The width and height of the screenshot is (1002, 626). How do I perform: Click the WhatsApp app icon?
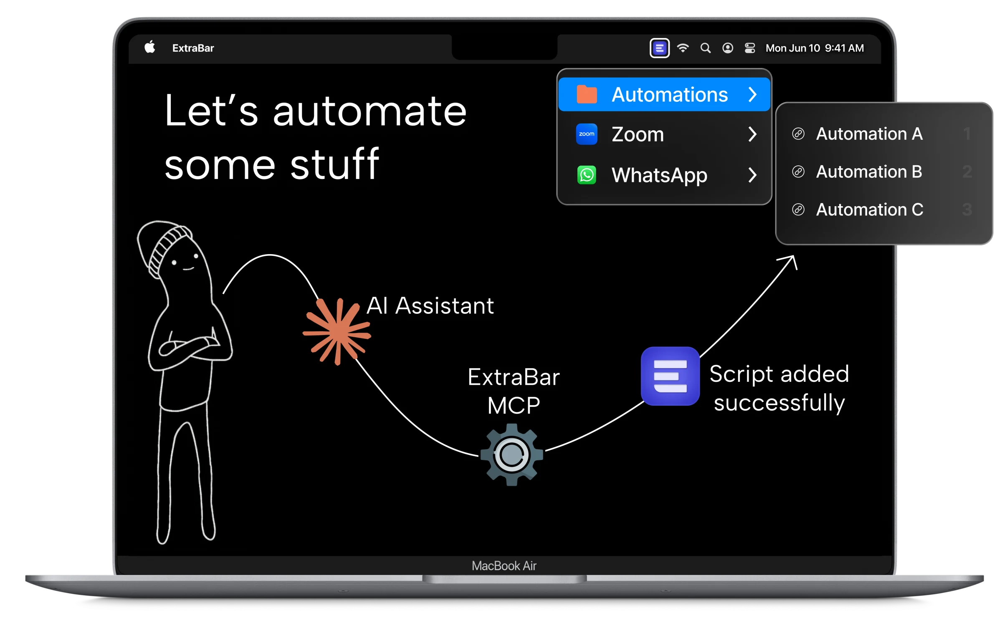[587, 175]
